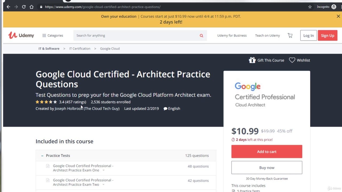Collapse the Practice Tests section
This screenshot has height=192, width=342.
click(x=42, y=155)
